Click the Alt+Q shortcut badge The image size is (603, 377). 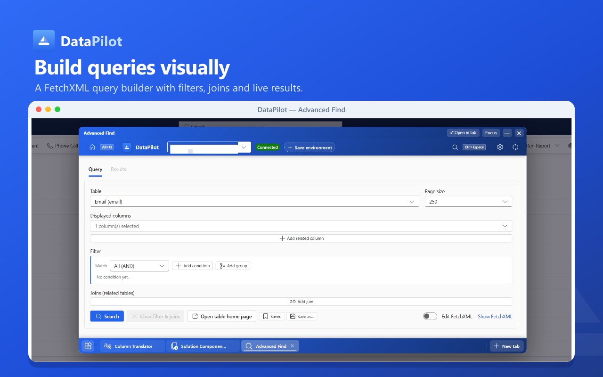(107, 147)
